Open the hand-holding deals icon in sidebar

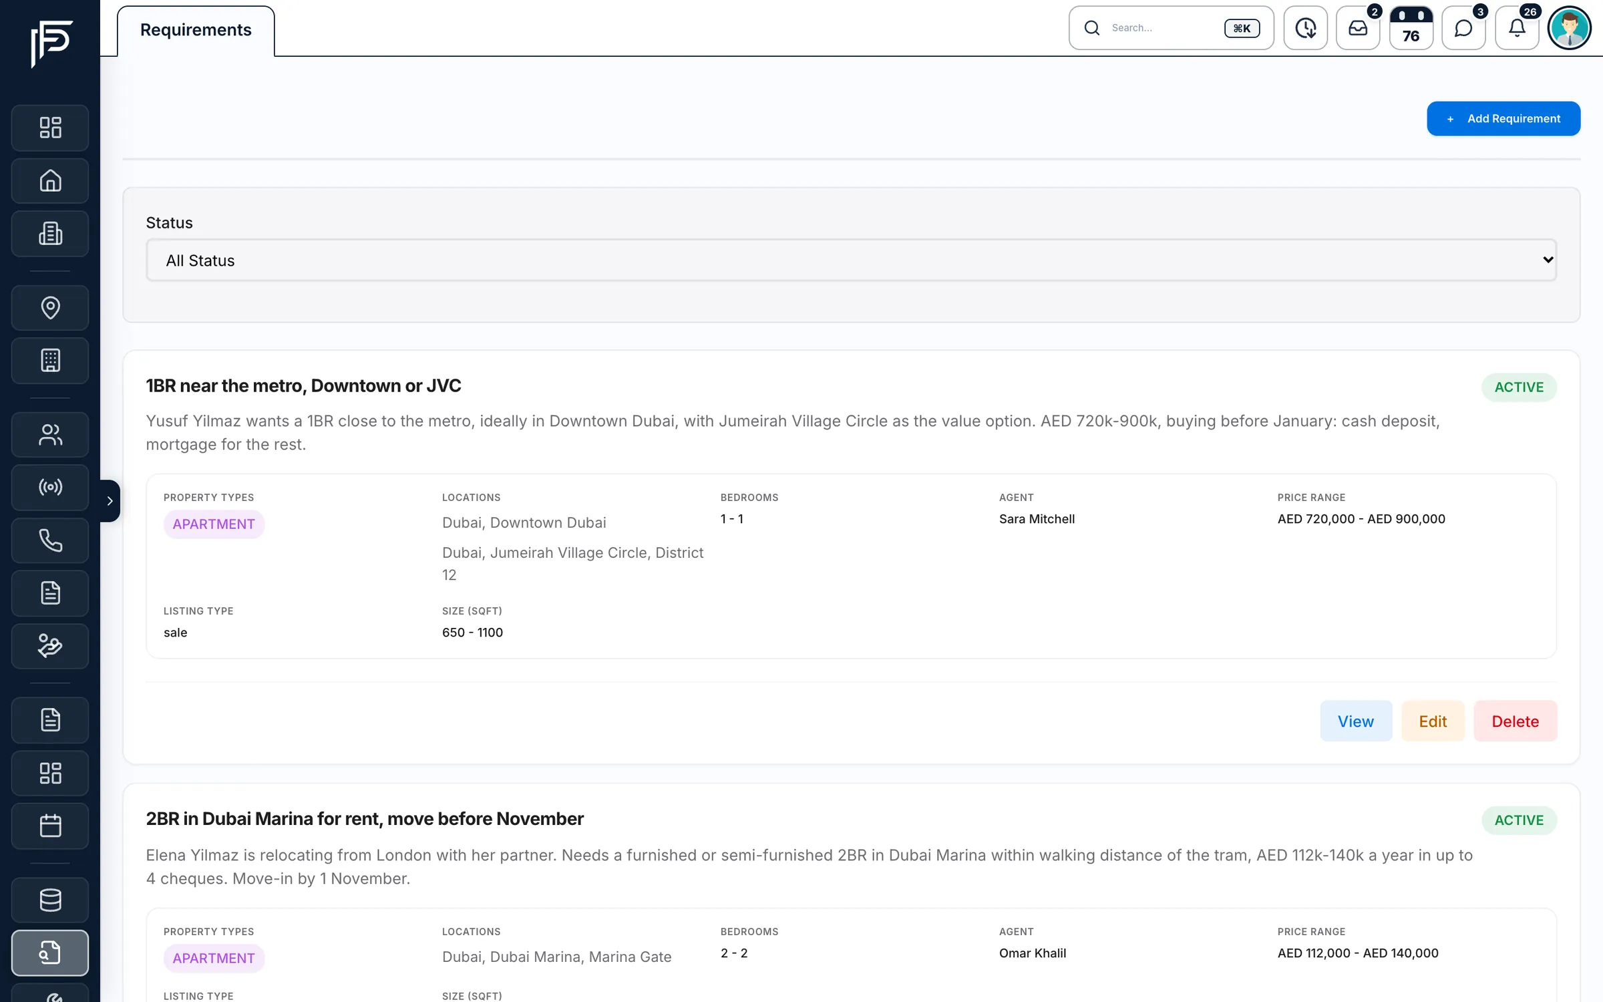[50, 646]
